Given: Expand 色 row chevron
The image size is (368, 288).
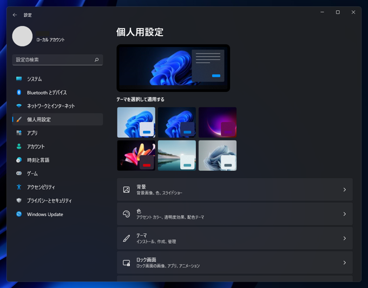Looking at the screenshot, I should click(x=345, y=214).
